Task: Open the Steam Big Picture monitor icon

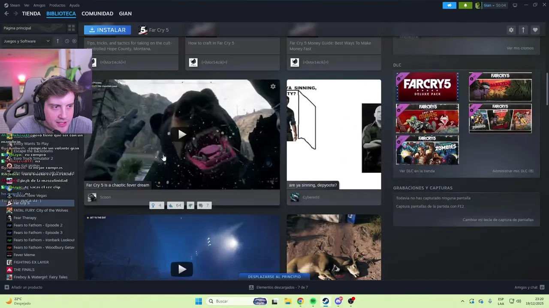Action: [x=515, y=5]
